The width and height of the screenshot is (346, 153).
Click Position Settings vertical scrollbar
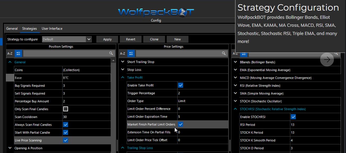tap(113, 106)
